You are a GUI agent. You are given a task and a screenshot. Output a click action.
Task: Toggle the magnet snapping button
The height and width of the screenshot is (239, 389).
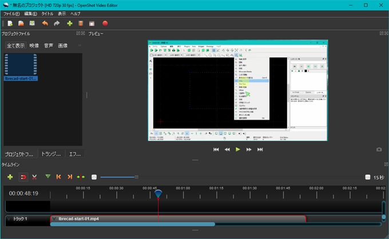coord(23,177)
